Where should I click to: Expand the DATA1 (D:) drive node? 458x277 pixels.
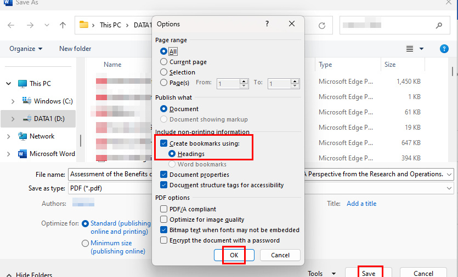tap(13, 119)
